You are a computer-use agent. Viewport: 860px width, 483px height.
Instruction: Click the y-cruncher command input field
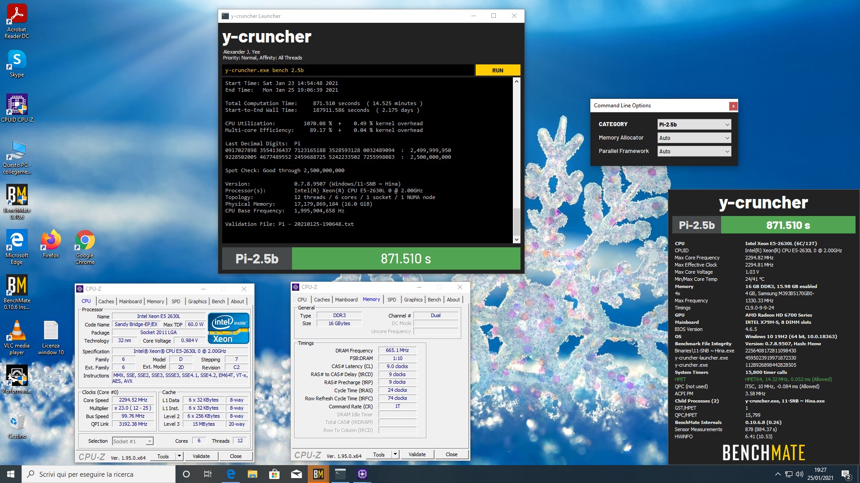[348, 70]
